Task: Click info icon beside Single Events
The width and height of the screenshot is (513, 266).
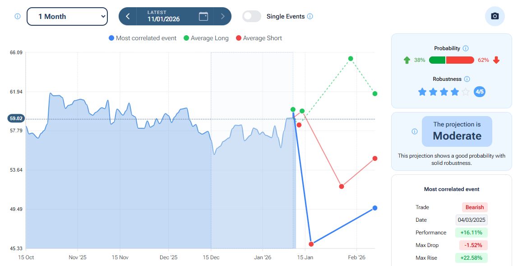Action: point(310,16)
